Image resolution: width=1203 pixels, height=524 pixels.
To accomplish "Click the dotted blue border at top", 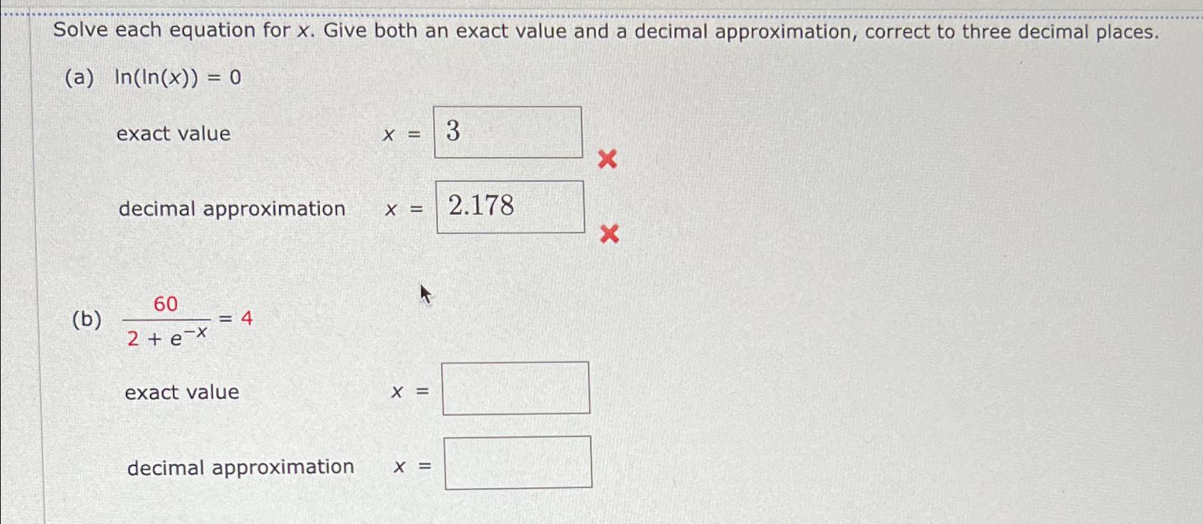I will (602, 13).
